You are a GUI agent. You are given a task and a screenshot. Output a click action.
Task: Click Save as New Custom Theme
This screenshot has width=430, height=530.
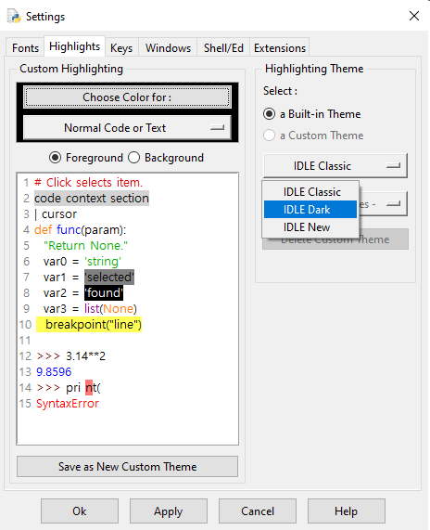tap(127, 467)
